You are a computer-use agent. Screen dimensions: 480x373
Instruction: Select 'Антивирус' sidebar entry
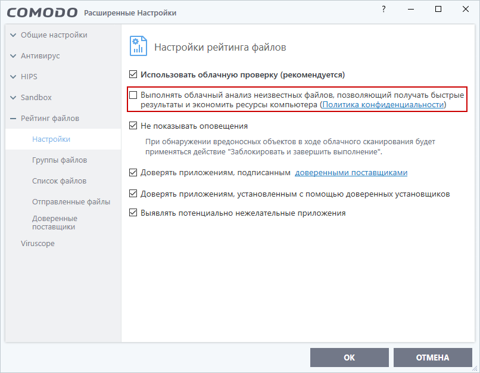(40, 56)
